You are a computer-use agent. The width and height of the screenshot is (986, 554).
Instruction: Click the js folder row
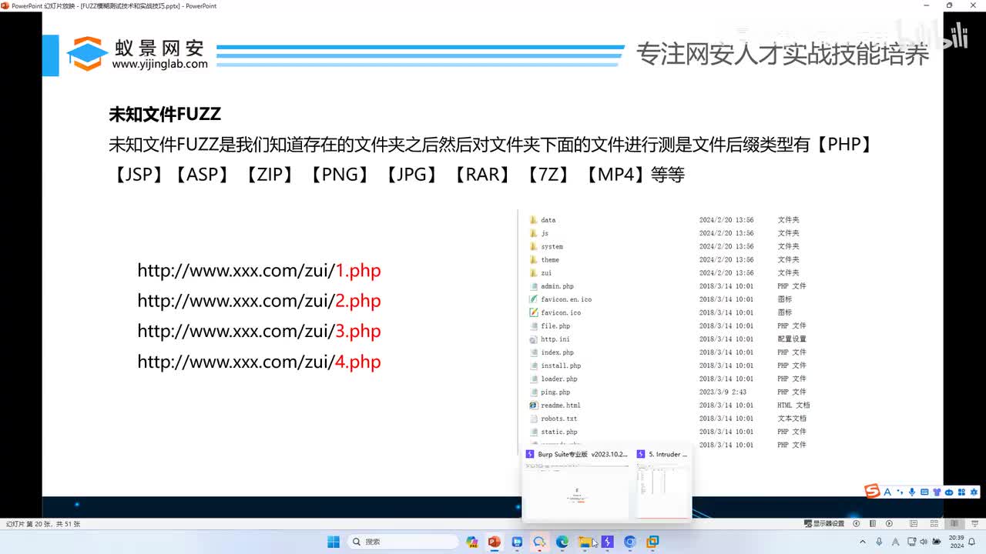pyautogui.click(x=664, y=233)
